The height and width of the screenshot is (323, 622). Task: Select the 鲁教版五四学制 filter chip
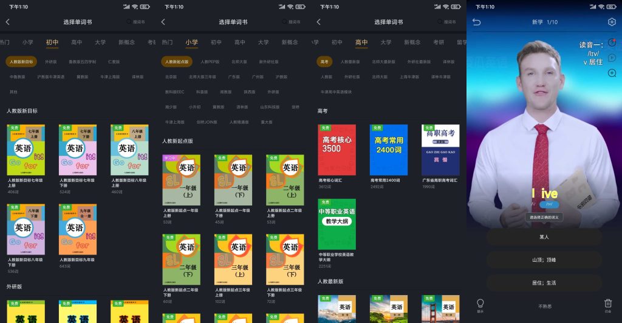[x=83, y=62]
